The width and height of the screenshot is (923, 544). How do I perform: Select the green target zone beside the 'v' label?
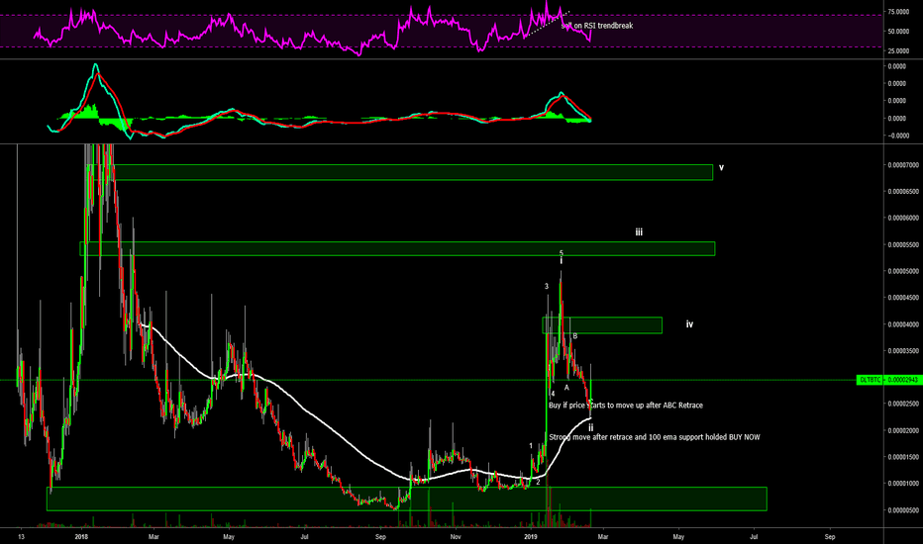pos(400,172)
